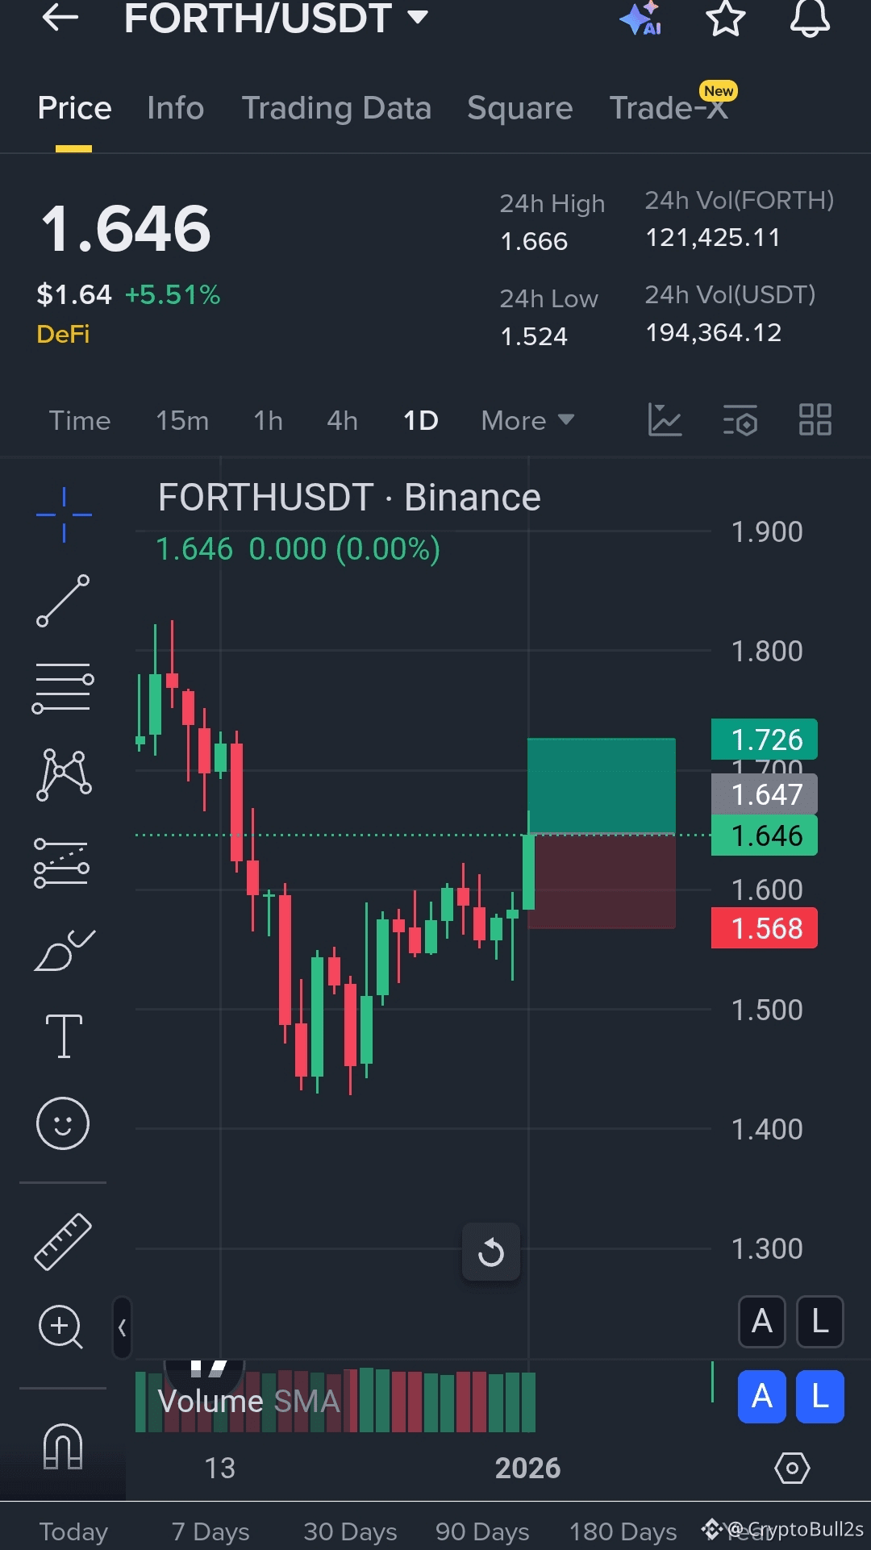The image size is (871, 1550).
Task: Open the Square tab
Action: [x=520, y=108]
